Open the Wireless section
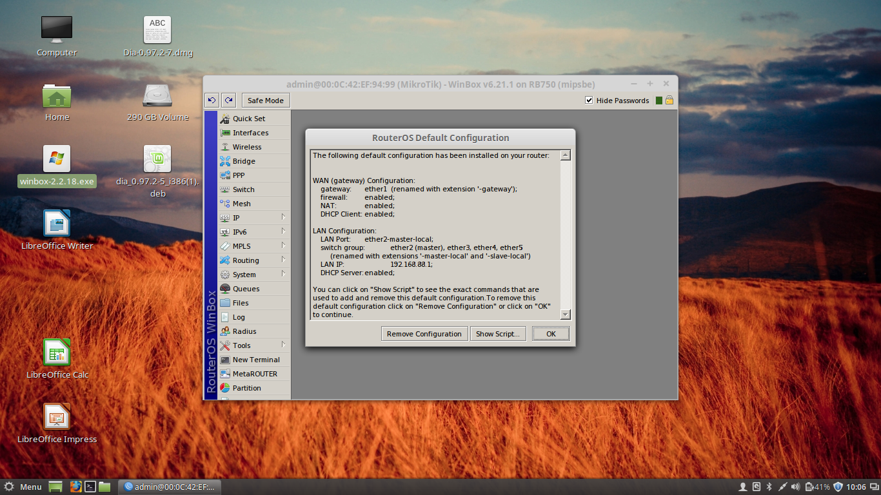Screen dimensions: 881x495 (x=254, y=147)
